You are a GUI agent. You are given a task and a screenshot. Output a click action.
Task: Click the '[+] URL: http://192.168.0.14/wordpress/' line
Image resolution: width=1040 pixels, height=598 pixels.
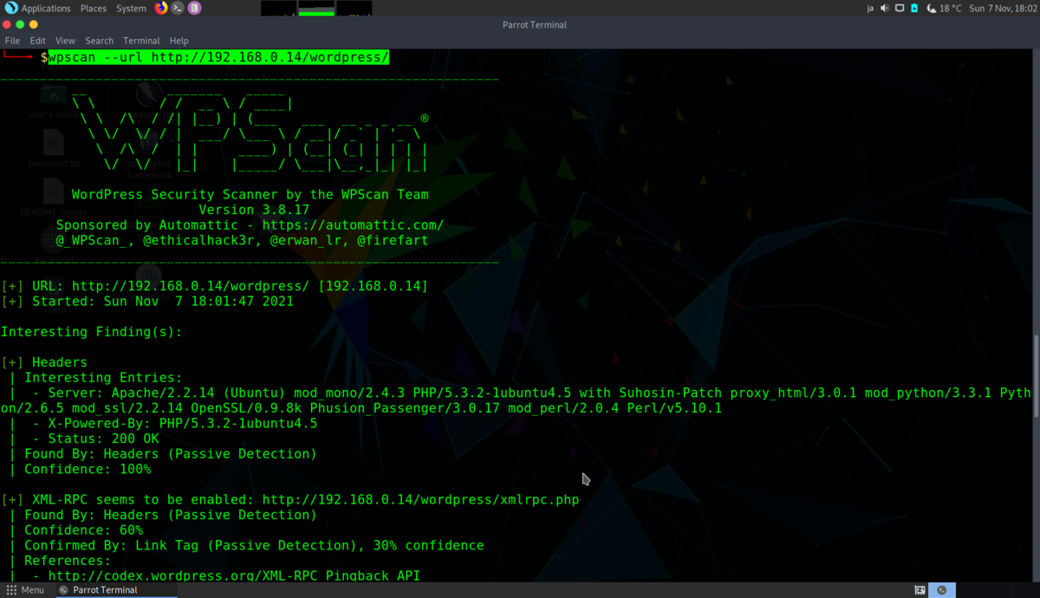pyautogui.click(x=214, y=286)
